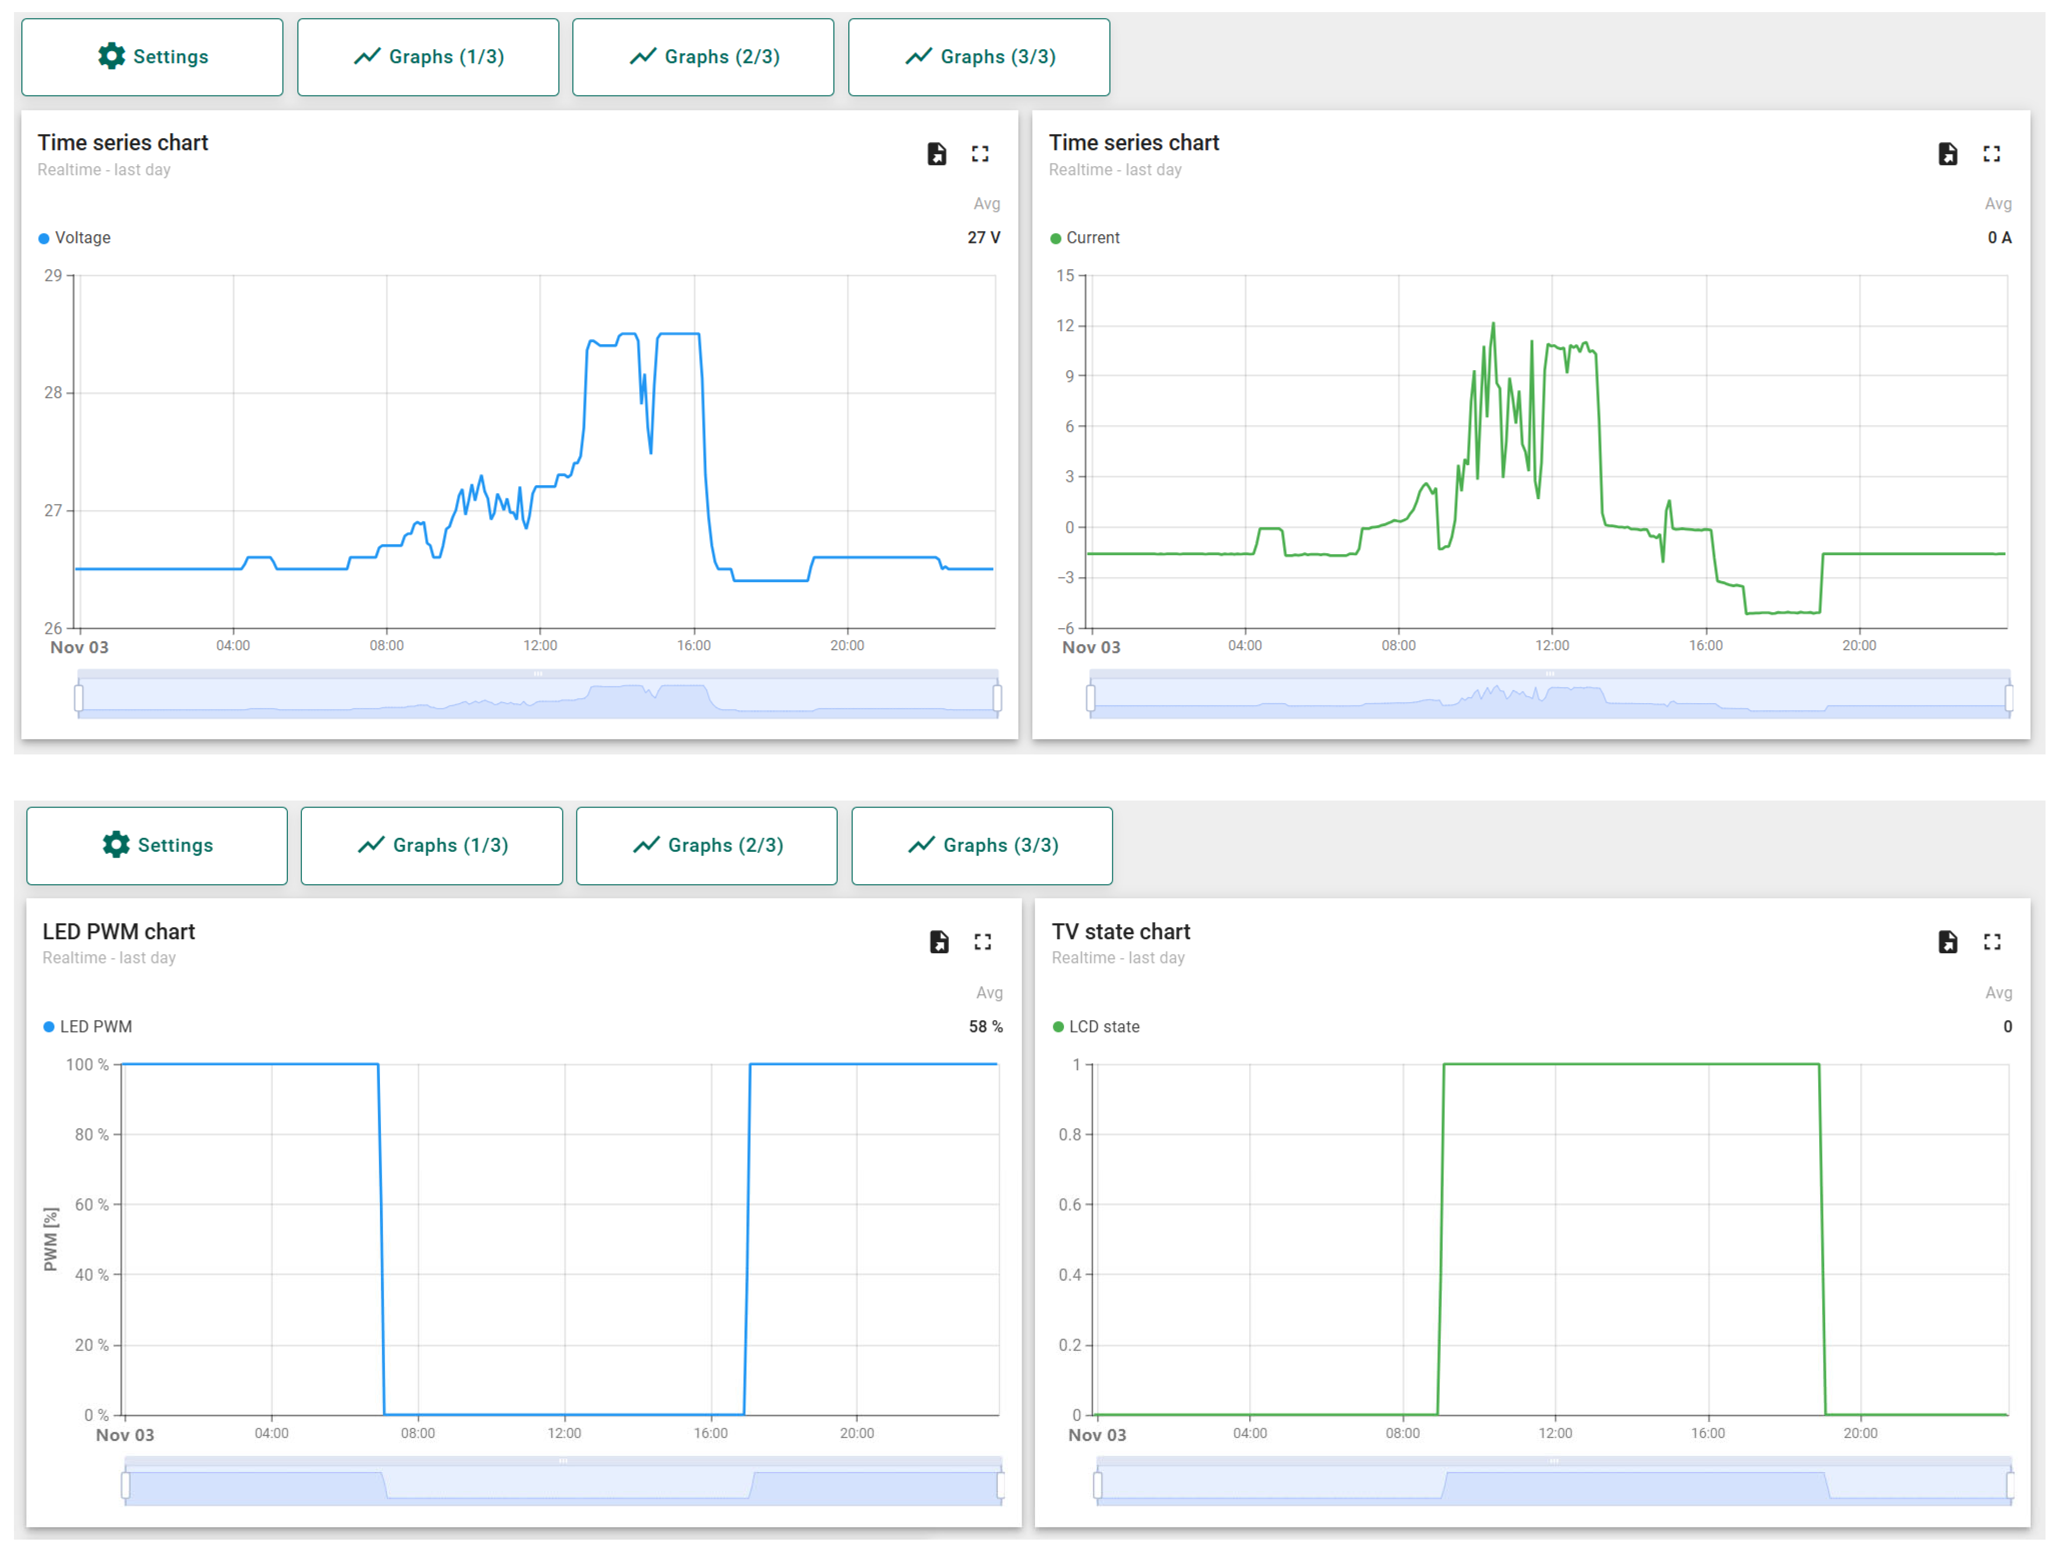
Task: Click the TV state chart's right zoom handle
Action: click(x=2010, y=1486)
